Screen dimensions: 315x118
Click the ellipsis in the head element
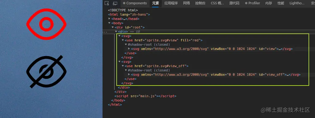click(x=124, y=19)
